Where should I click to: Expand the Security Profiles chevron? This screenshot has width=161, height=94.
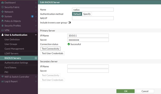[36, 25]
